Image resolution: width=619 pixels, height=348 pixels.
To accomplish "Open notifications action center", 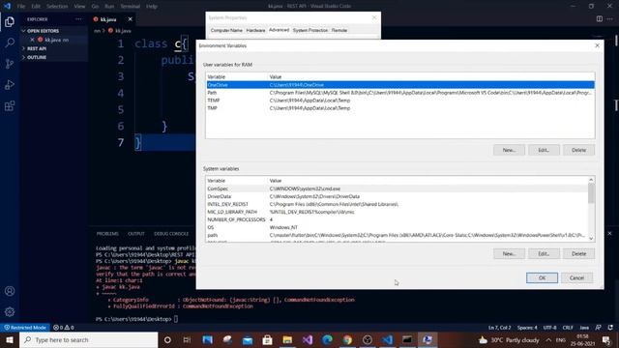I will click(606, 339).
